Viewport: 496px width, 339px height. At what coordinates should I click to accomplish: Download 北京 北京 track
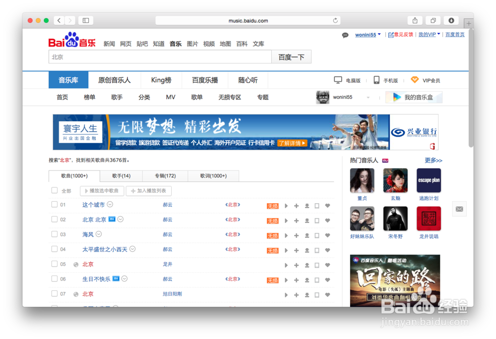click(307, 221)
